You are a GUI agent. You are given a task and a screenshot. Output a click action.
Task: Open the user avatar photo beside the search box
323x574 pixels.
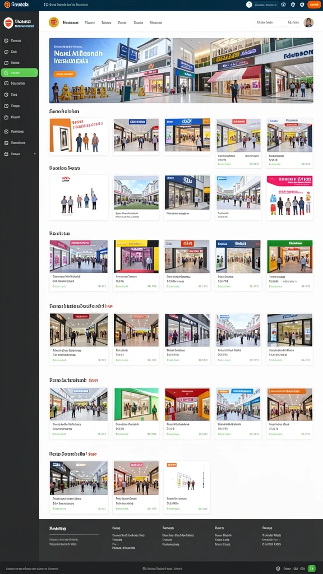coord(309,22)
